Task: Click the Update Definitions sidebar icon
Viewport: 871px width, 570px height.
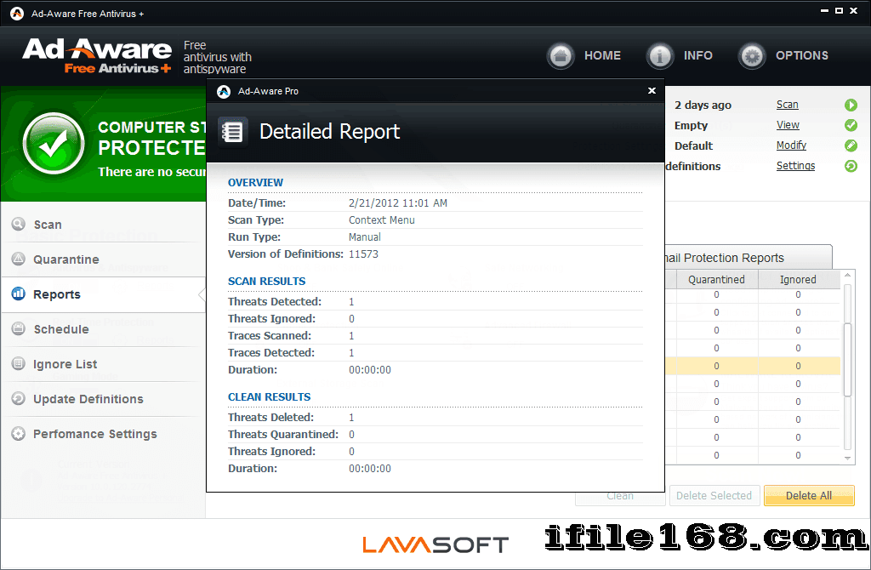Action: pyautogui.click(x=19, y=398)
